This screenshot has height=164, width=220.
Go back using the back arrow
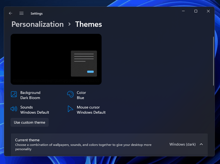(11, 13)
